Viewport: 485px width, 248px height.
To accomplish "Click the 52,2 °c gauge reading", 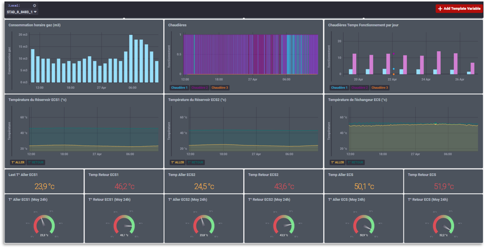I will point(444,235).
